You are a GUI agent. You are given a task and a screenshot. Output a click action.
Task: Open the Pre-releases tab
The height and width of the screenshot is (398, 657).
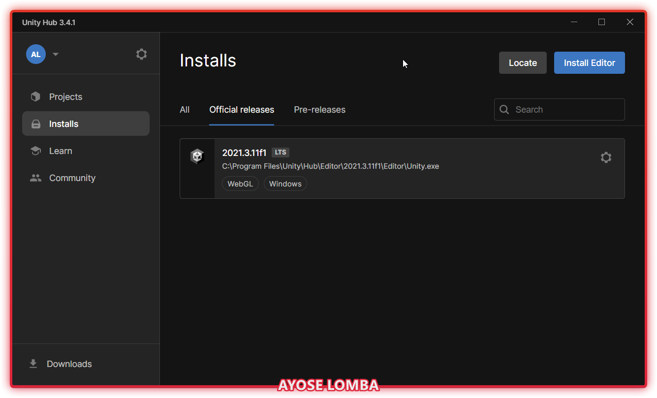coord(319,110)
